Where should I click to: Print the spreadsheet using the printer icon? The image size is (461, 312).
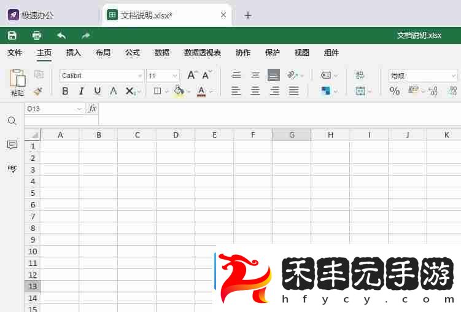point(37,36)
